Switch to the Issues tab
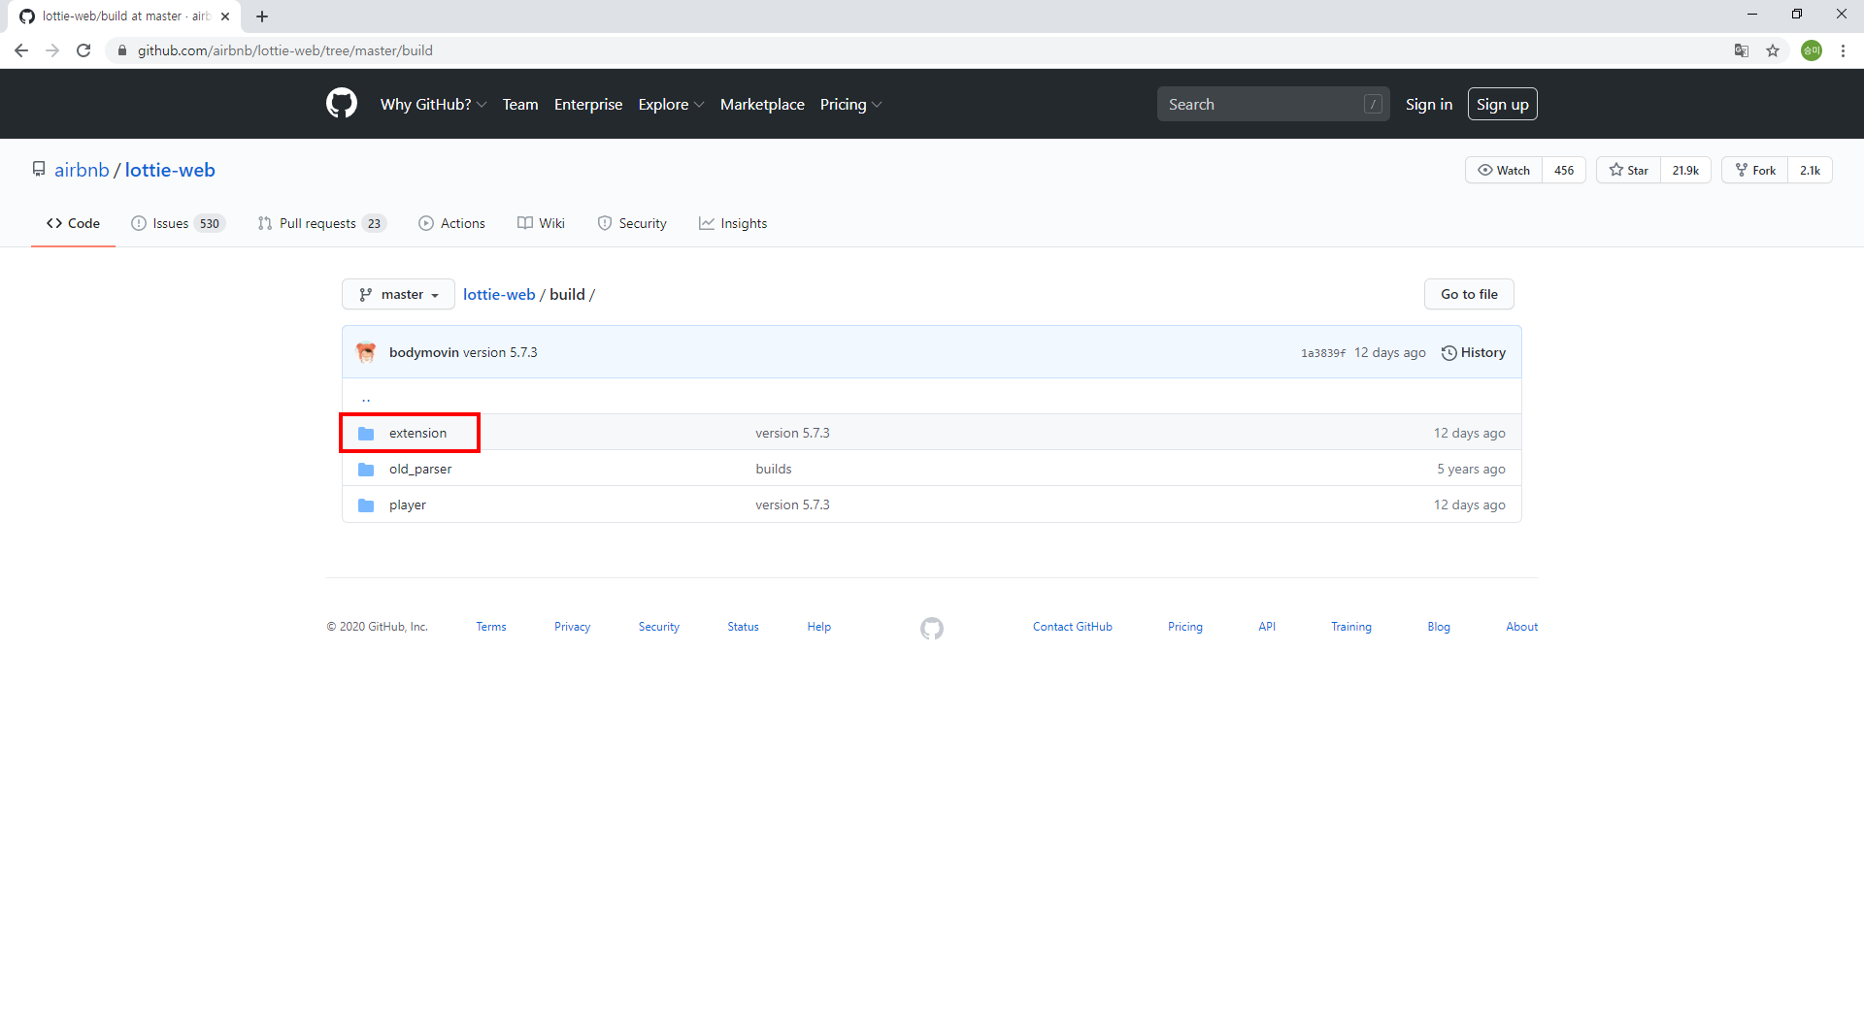The width and height of the screenshot is (1864, 1009). click(178, 223)
